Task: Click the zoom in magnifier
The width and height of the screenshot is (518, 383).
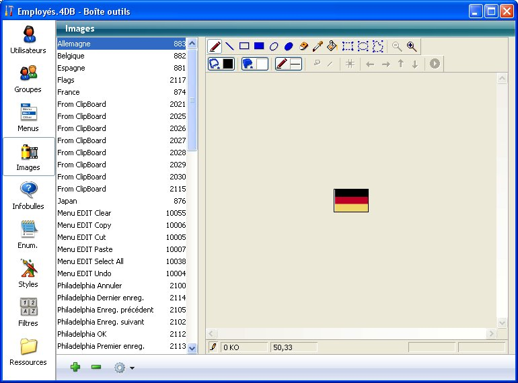Action: point(412,46)
